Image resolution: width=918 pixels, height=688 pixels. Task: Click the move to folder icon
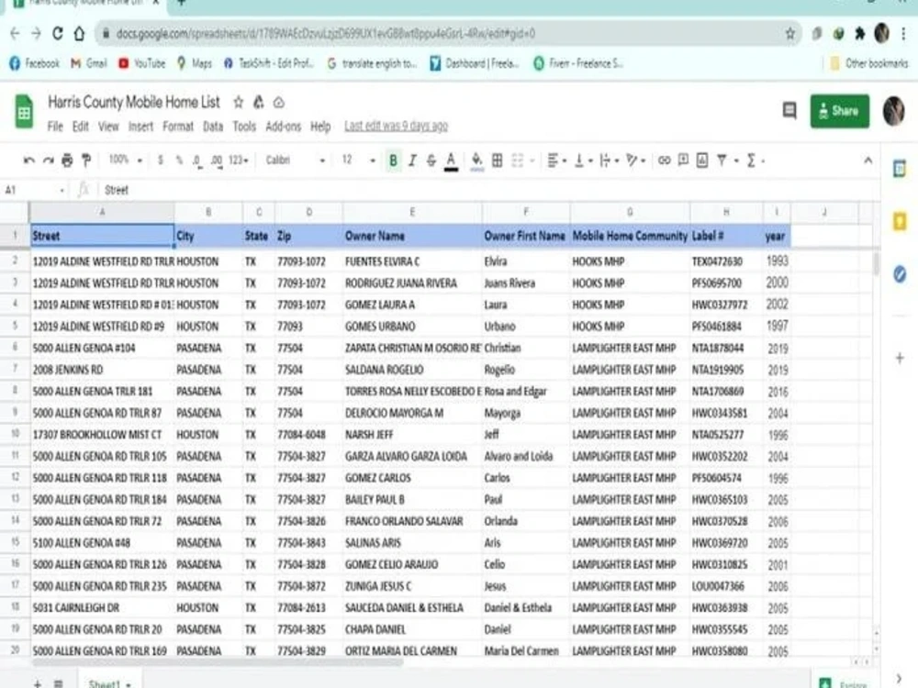click(x=258, y=103)
